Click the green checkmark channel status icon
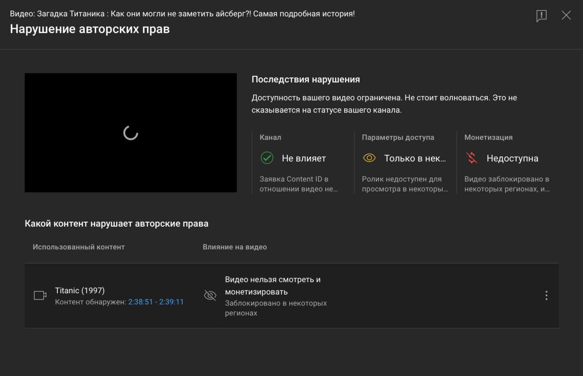 click(266, 158)
